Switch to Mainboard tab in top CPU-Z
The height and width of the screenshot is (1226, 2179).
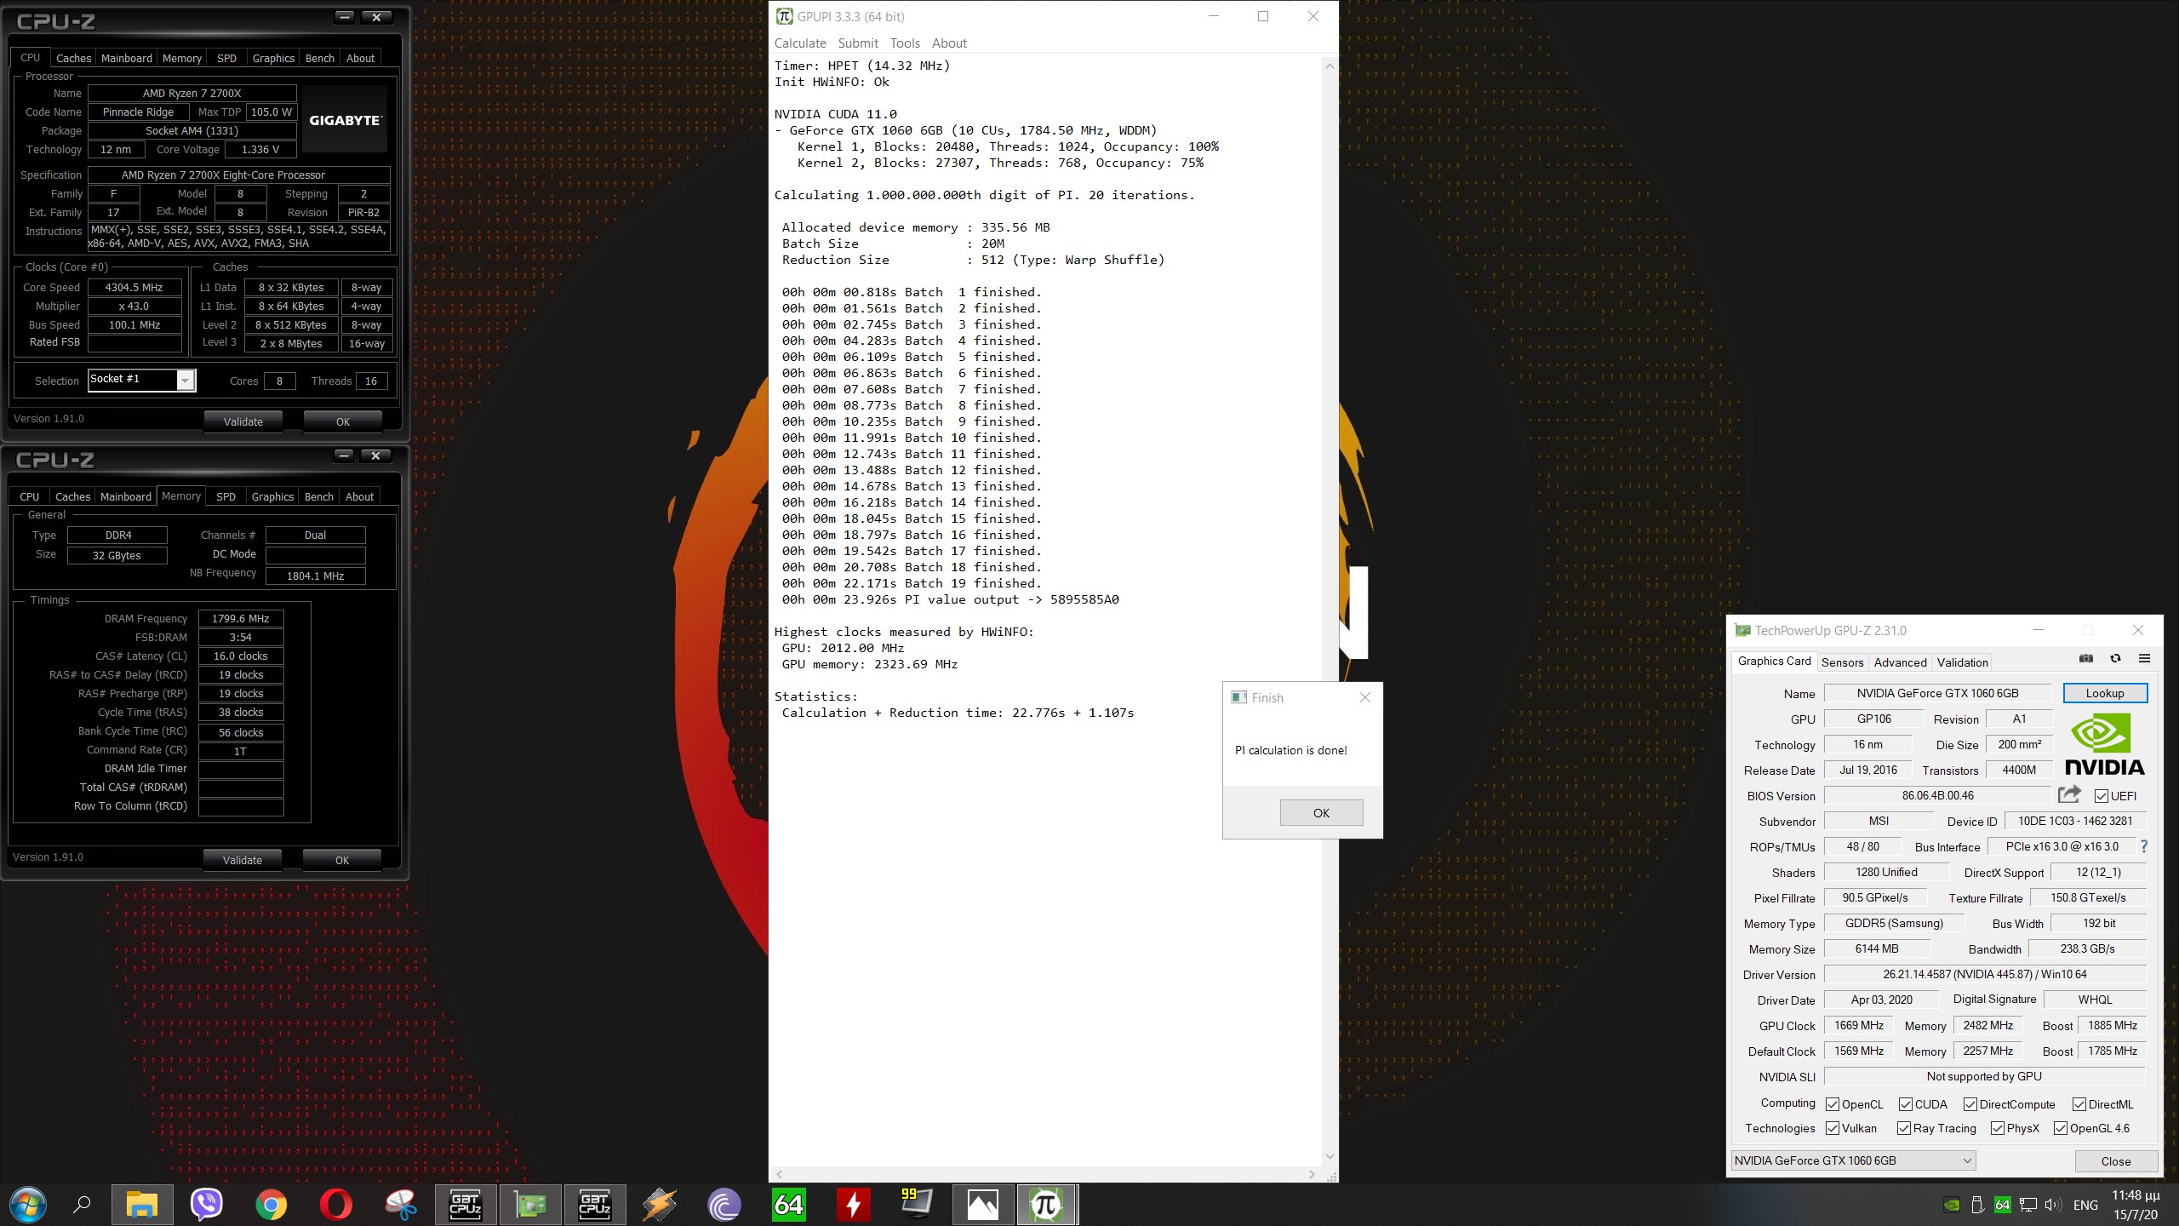tap(127, 58)
